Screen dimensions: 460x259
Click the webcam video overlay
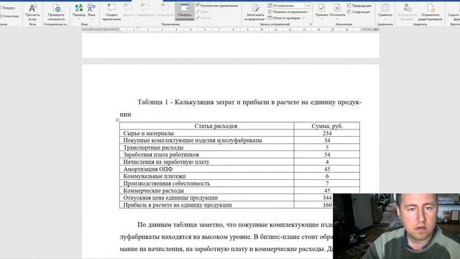click(x=396, y=226)
